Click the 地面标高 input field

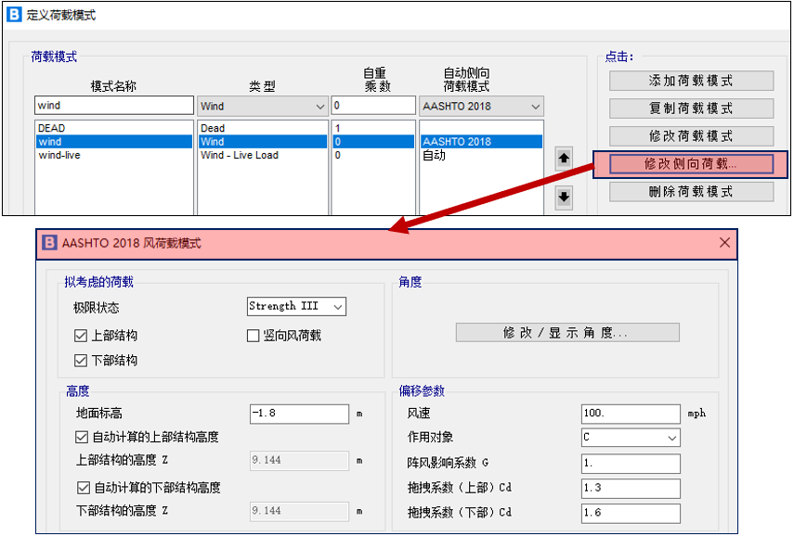point(299,414)
